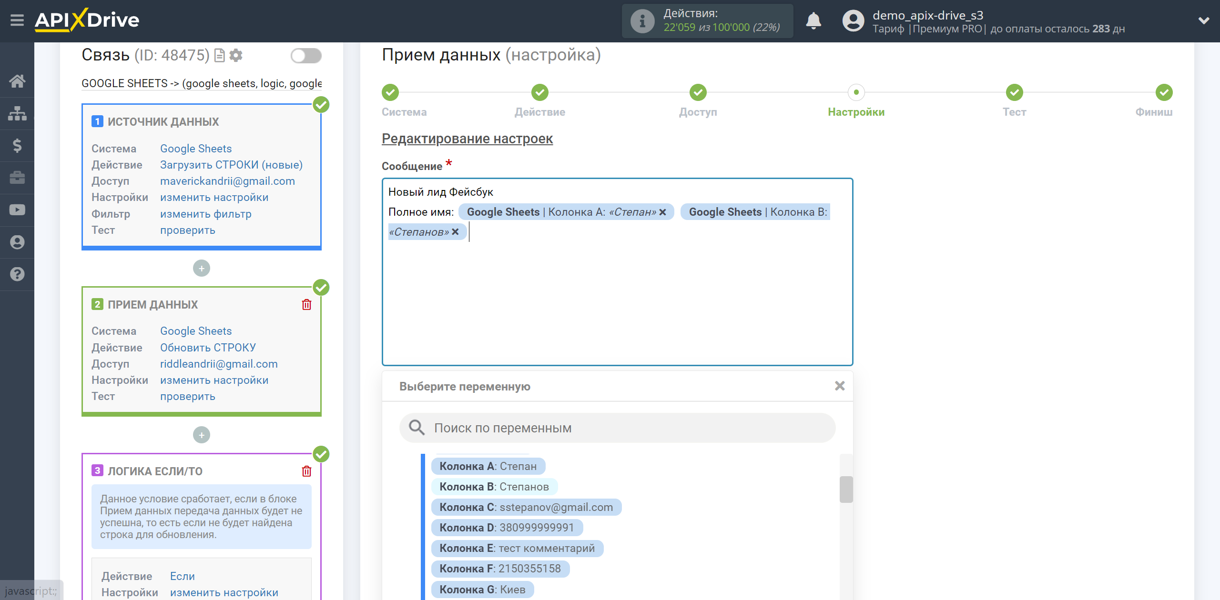
Task: Click search icon in variables panel
Action: [x=417, y=428]
